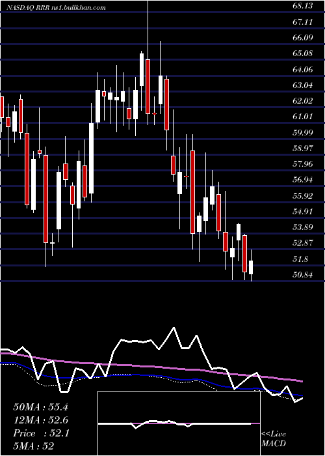Image resolution: width=325 pixels, height=456 pixels.
Task: Click inside the MACD indicator box
Action: click(x=179, y=423)
